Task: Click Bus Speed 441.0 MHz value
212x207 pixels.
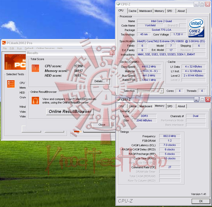Action: 149,75
